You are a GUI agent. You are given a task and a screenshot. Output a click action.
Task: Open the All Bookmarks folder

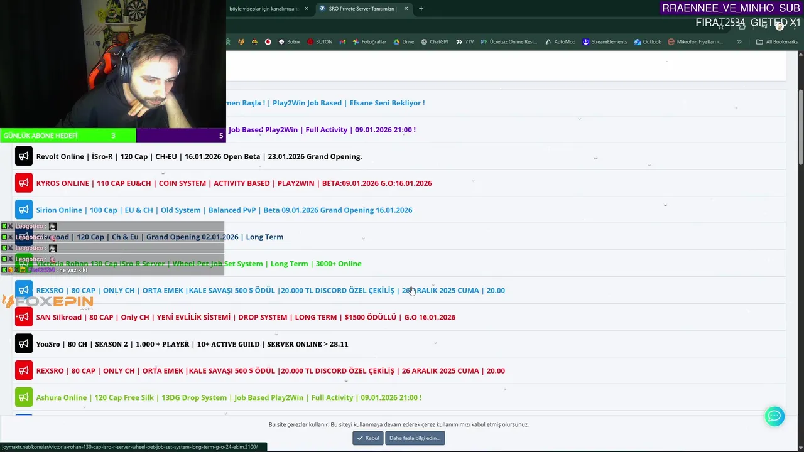[x=777, y=42]
